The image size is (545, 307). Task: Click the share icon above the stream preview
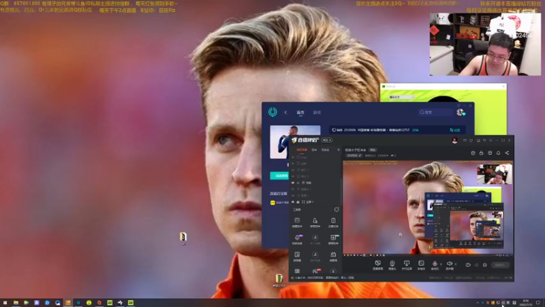point(507,153)
